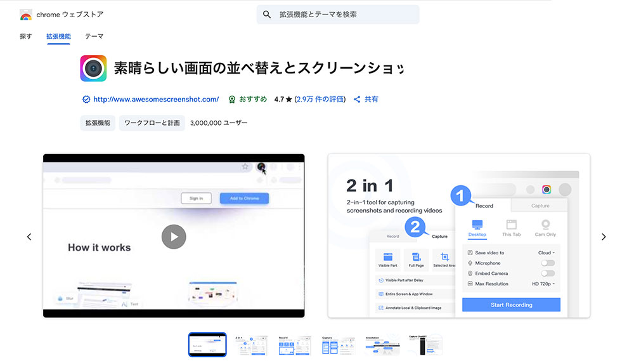Click the Full Page capture icon
634x361 pixels.
(x=416, y=257)
